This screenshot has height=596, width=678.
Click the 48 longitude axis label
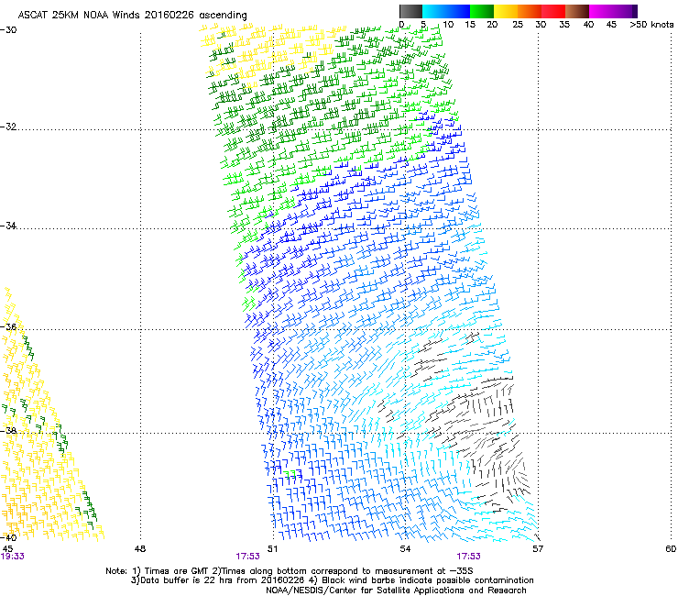(x=140, y=549)
